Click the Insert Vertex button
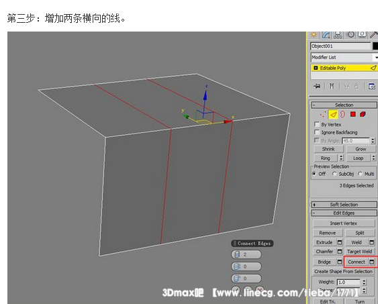The height and width of the screenshot is (304, 378). coord(344,223)
